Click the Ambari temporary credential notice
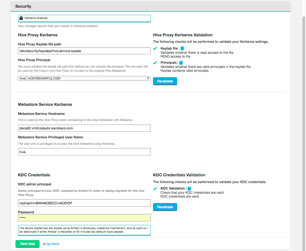Screen dimensions: 306x251 point(84,230)
